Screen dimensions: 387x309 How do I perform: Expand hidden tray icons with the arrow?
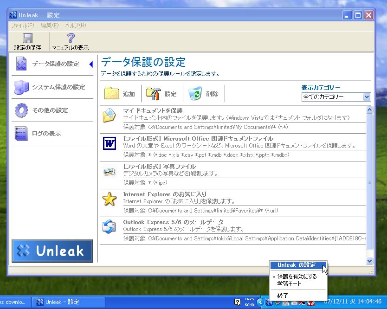(x=260, y=302)
